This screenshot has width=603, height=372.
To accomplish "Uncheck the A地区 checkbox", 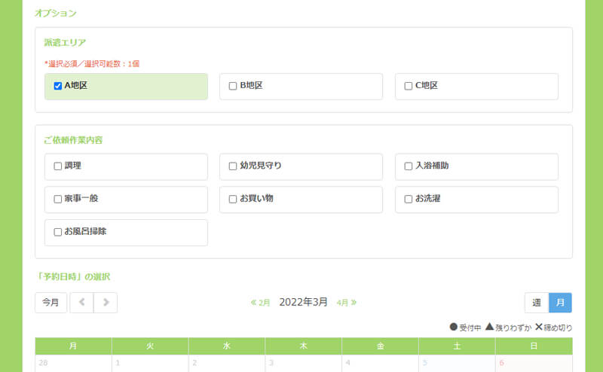I will [x=58, y=86].
